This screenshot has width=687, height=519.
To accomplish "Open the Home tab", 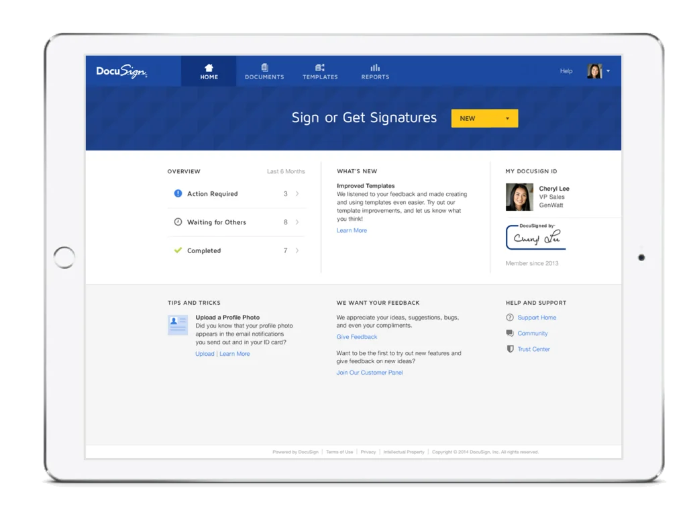I will [209, 71].
